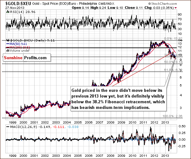
Task: Click the 3 price level on the right axis
Action: (x=181, y=108)
